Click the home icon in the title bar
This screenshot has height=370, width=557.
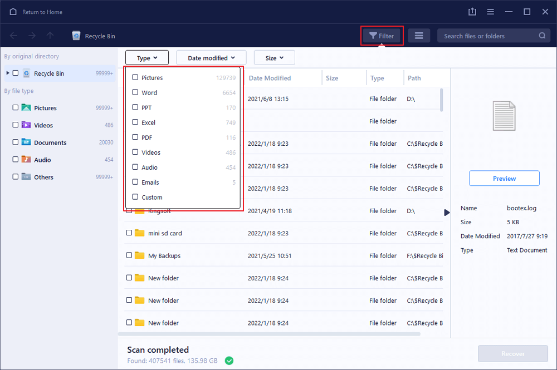[13, 12]
